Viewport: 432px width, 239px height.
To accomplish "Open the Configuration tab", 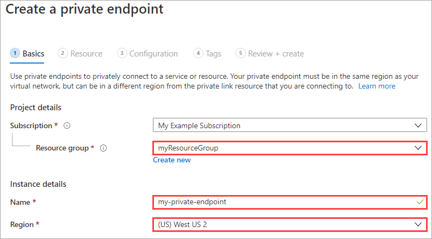I will point(153,54).
